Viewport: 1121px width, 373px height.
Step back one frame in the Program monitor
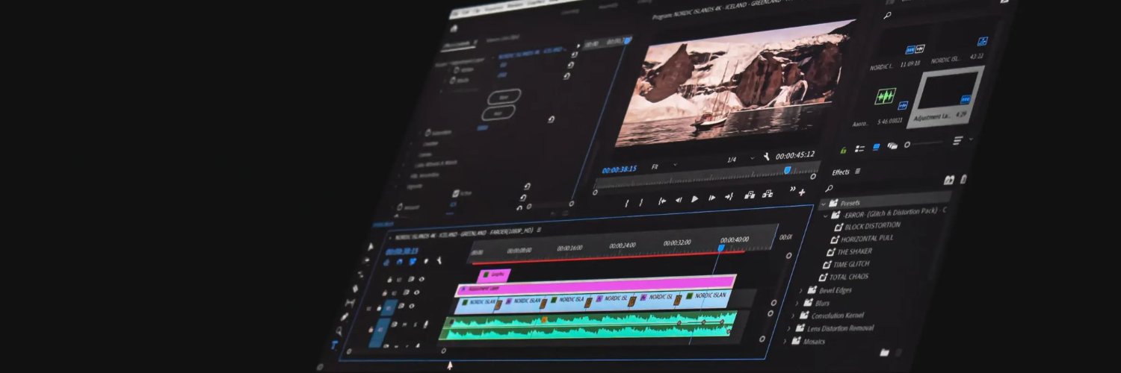pos(679,200)
